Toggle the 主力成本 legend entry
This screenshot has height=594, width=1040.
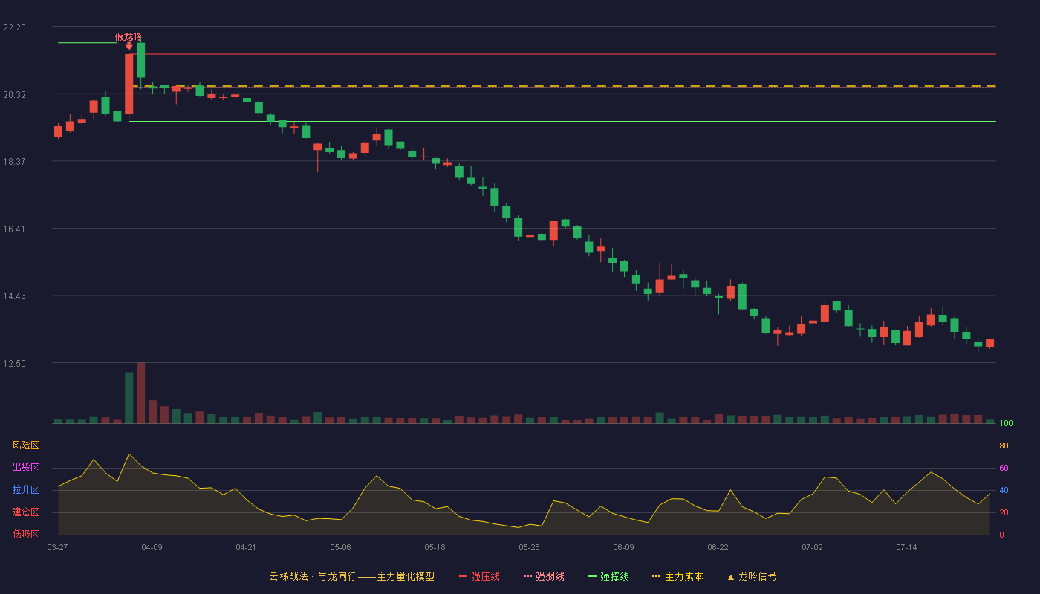click(x=677, y=576)
